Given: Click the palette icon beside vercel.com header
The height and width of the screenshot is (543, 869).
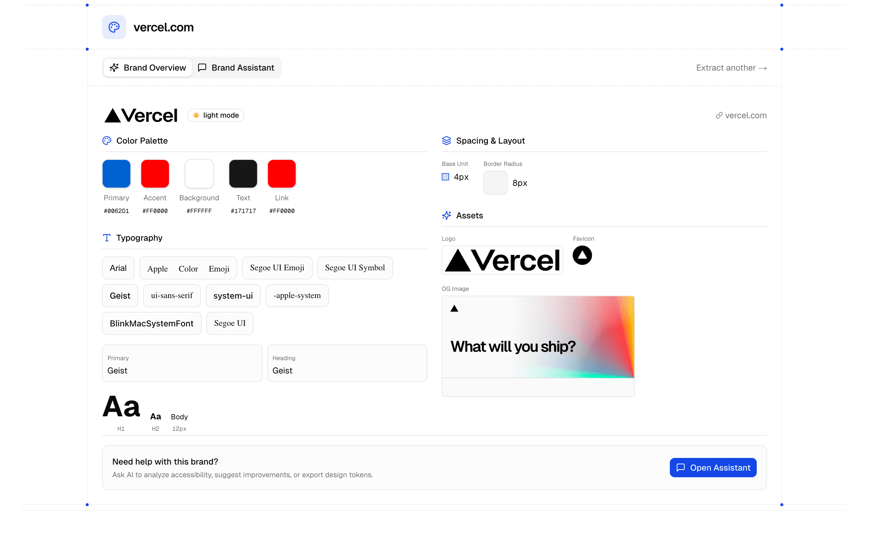Looking at the screenshot, I should click(114, 27).
